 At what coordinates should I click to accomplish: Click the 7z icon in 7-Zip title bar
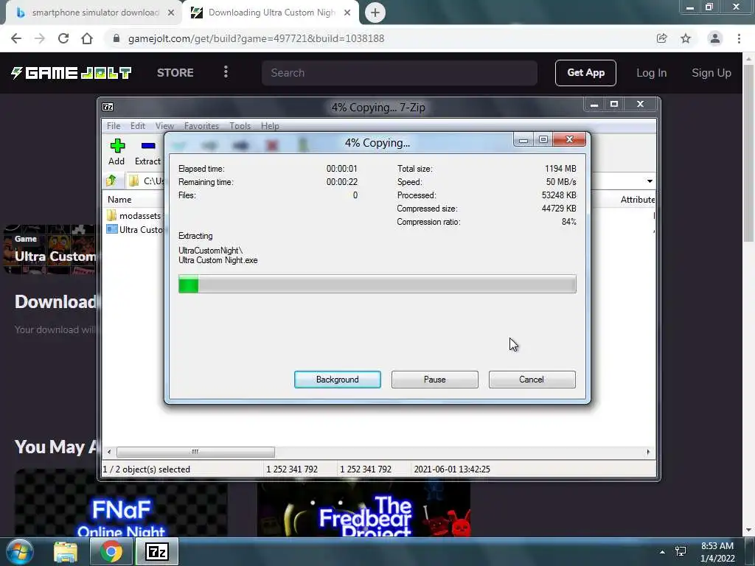pyautogui.click(x=108, y=107)
